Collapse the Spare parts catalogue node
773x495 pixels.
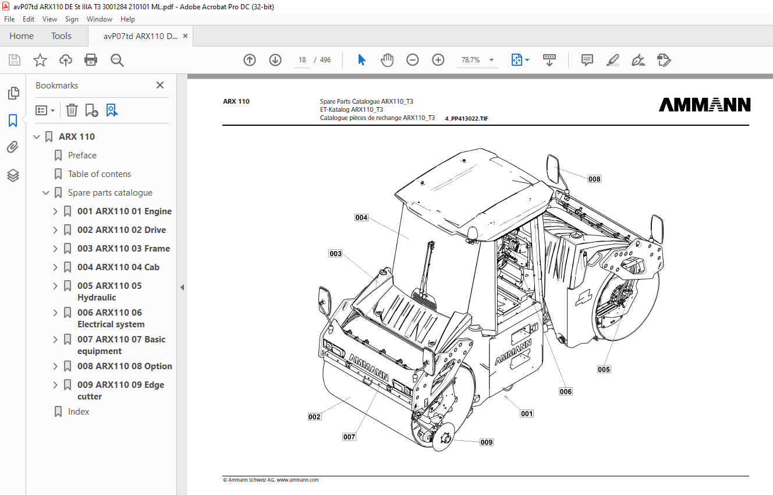[46, 193]
